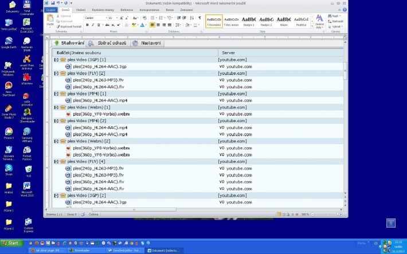Open Písmo font dialog launcher
This screenshot has height=254, width=407.
click(x=146, y=32)
